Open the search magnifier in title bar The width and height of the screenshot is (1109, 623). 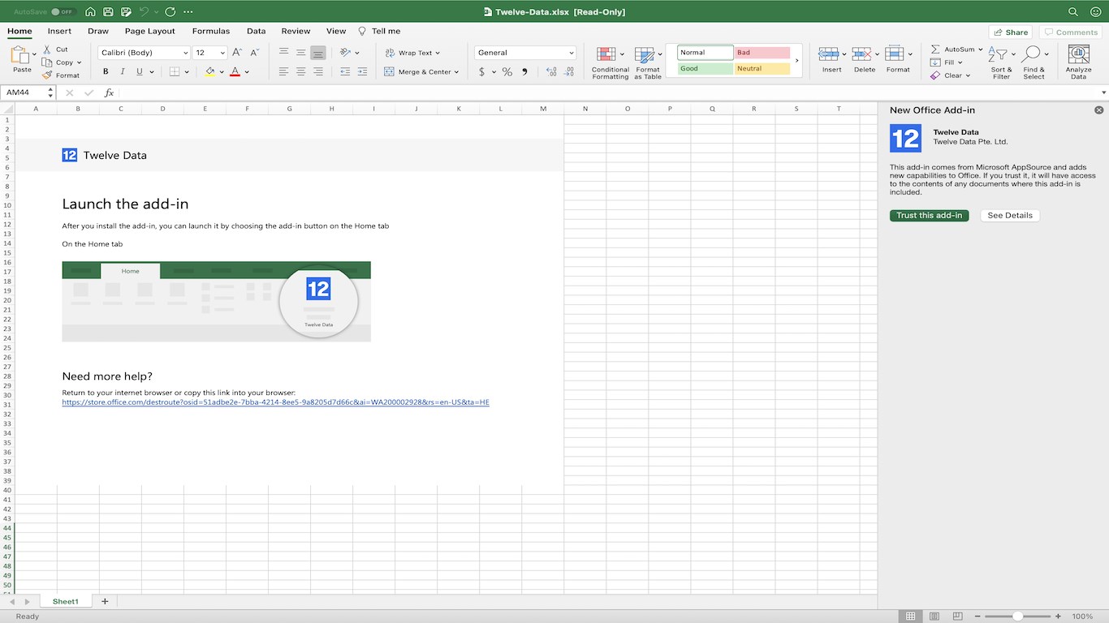[x=1073, y=12]
